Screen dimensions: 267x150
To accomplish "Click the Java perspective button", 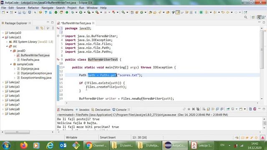I will click(x=259, y=17).
